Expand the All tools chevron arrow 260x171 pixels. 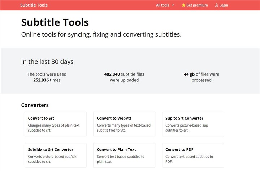click(x=173, y=5)
